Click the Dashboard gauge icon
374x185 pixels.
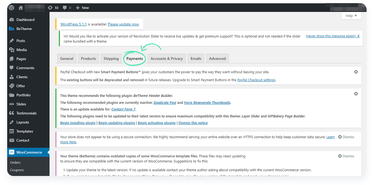[x=12, y=20]
